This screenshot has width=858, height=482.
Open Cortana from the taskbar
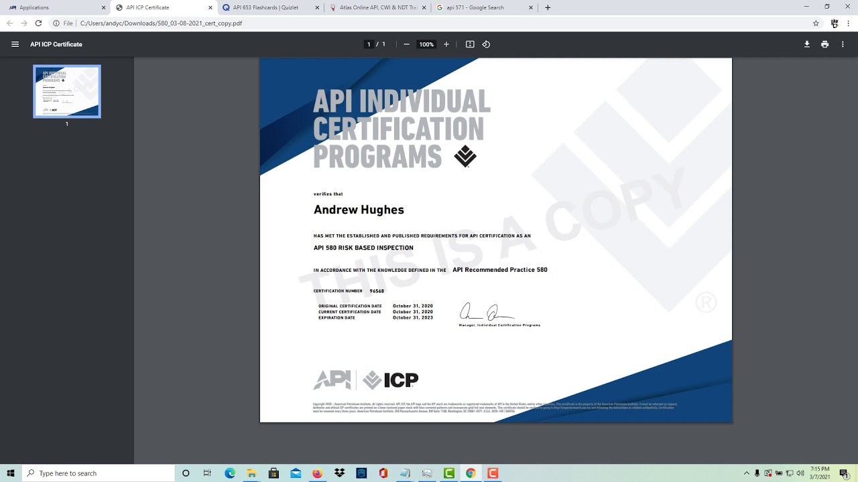pyautogui.click(x=186, y=473)
